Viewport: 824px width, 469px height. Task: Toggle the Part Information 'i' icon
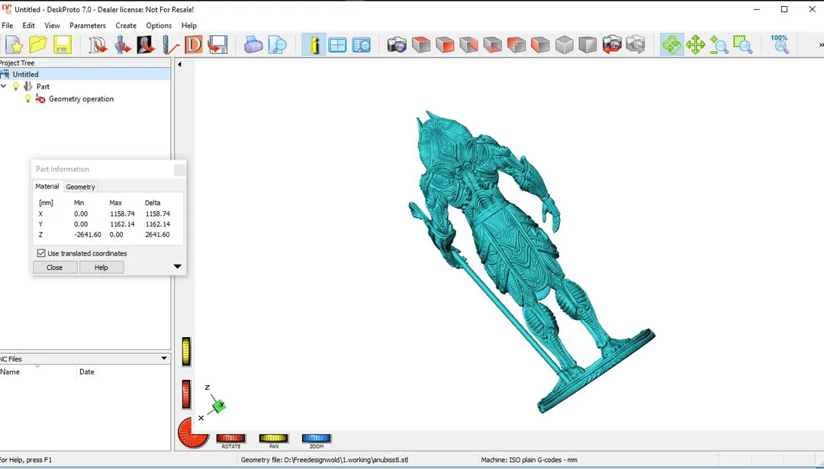(314, 45)
